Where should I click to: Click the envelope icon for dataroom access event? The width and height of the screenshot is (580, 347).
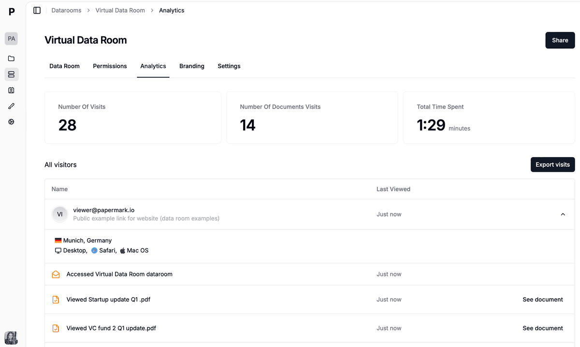tap(56, 274)
